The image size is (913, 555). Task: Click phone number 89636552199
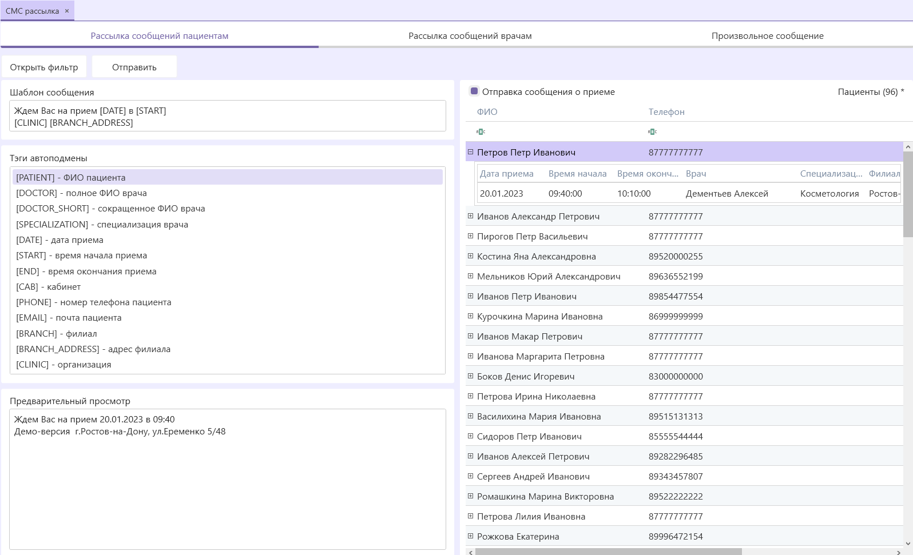point(676,276)
